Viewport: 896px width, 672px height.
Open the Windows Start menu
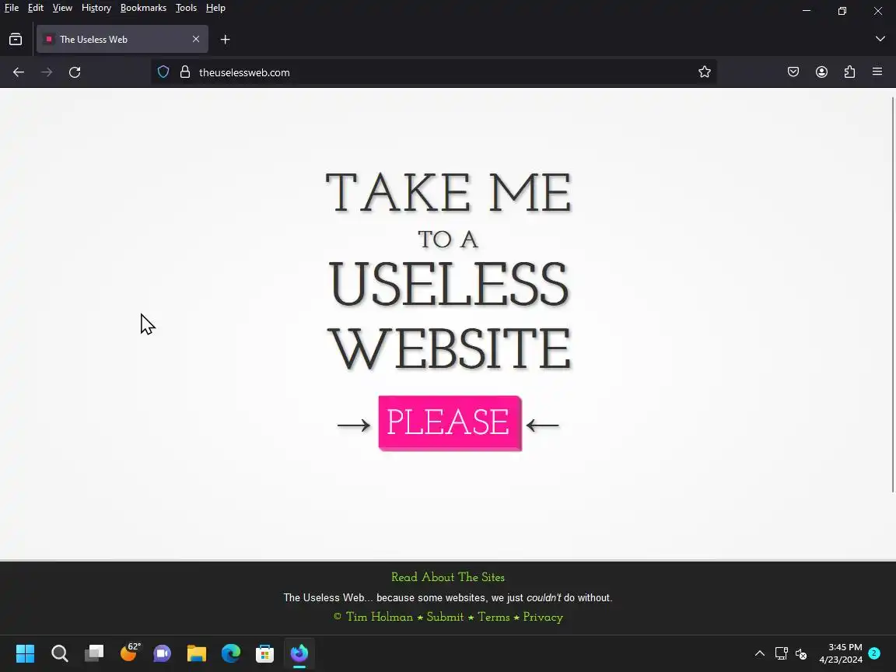tap(25, 653)
